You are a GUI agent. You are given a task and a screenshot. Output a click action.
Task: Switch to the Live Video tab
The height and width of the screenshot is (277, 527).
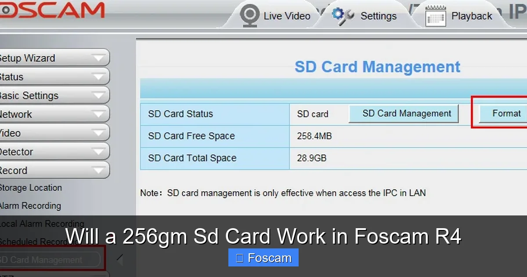click(286, 15)
